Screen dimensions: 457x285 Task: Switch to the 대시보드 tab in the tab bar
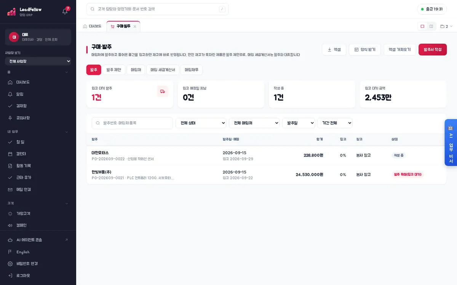pos(92,26)
